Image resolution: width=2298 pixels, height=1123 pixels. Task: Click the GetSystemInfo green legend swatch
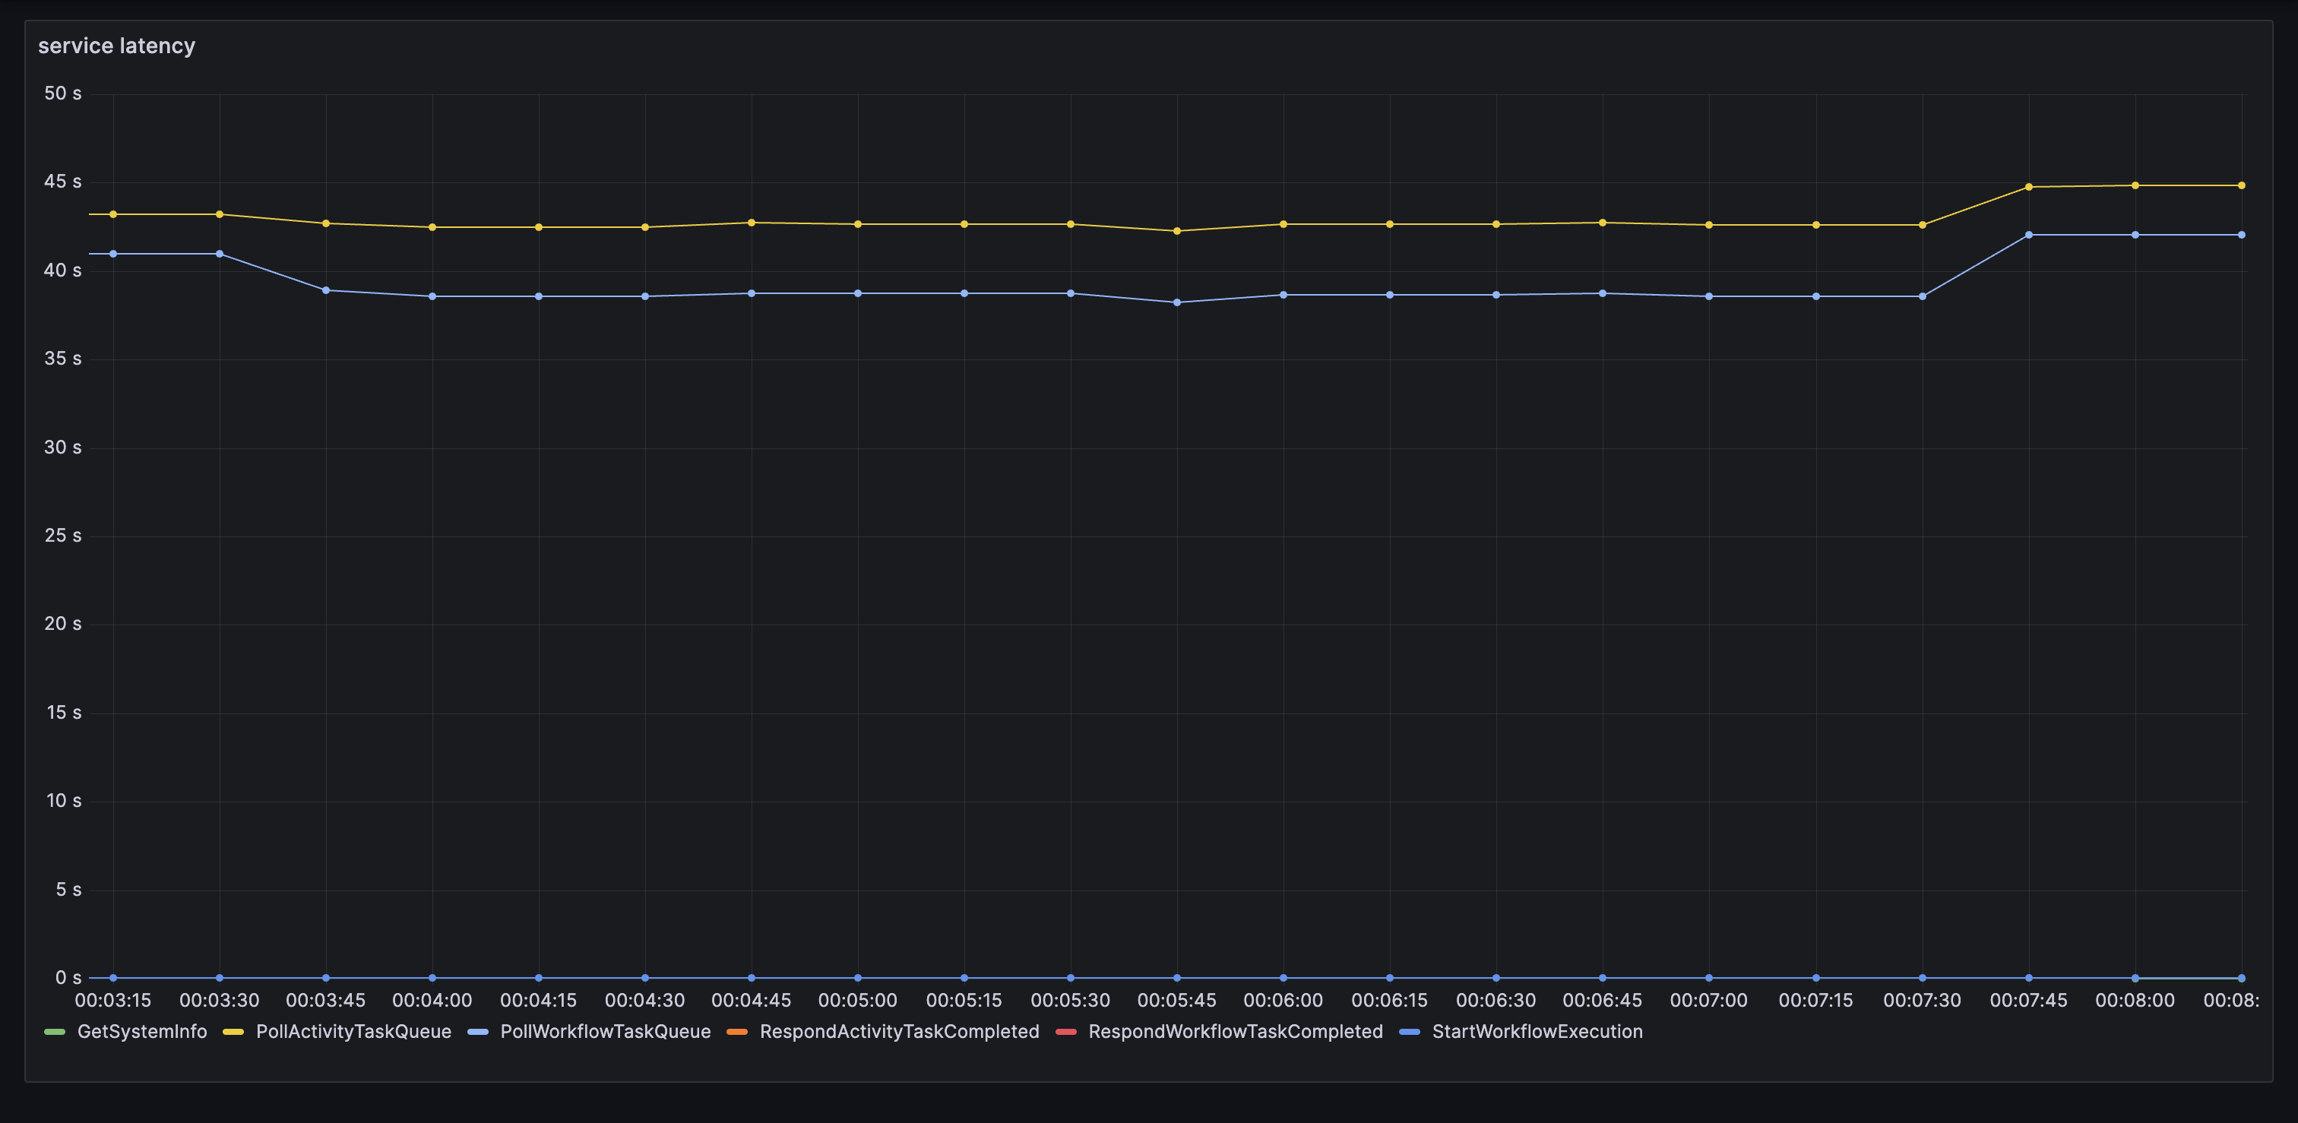[x=55, y=1032]
